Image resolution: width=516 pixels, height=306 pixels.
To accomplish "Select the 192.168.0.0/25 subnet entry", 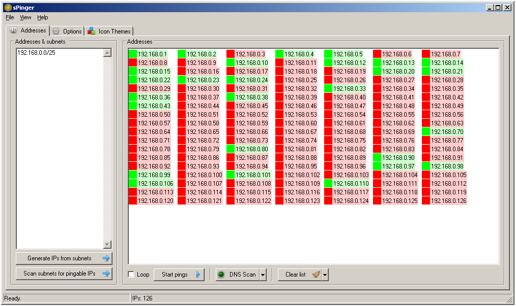I will tap(36, 53).
